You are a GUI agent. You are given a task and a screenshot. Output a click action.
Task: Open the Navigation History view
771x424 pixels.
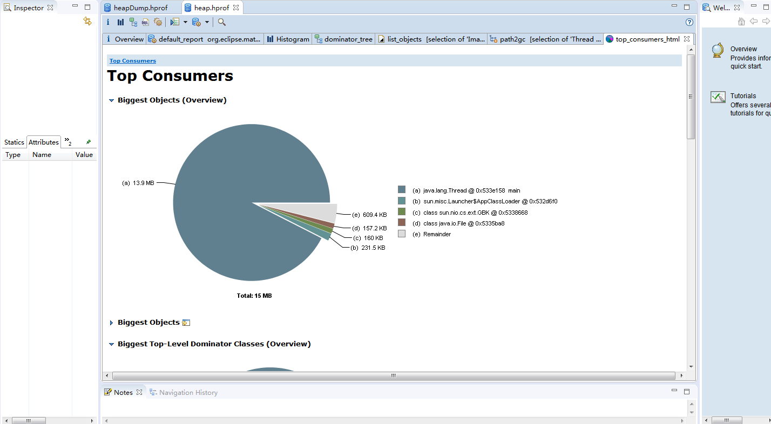coord(184,392)
